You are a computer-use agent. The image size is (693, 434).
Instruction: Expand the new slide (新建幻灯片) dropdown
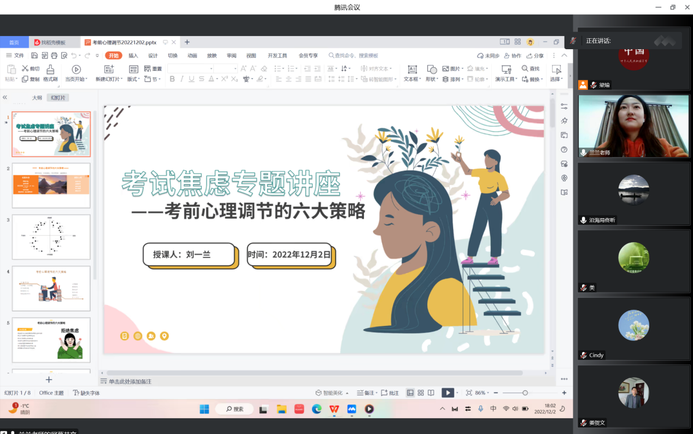coord(122,80)
